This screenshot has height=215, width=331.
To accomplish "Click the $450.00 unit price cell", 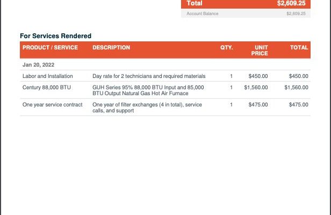I will (258, 76).
